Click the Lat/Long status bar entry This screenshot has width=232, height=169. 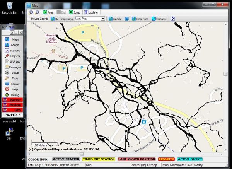[53, 165]
